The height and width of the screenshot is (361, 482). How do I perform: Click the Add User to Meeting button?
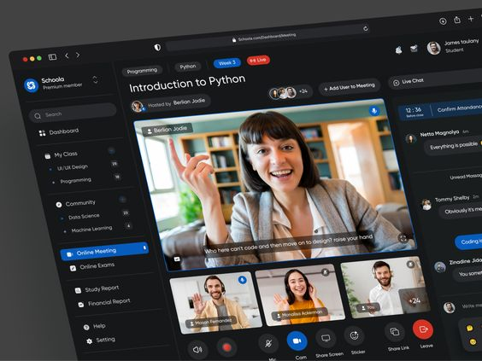[350, 87]
